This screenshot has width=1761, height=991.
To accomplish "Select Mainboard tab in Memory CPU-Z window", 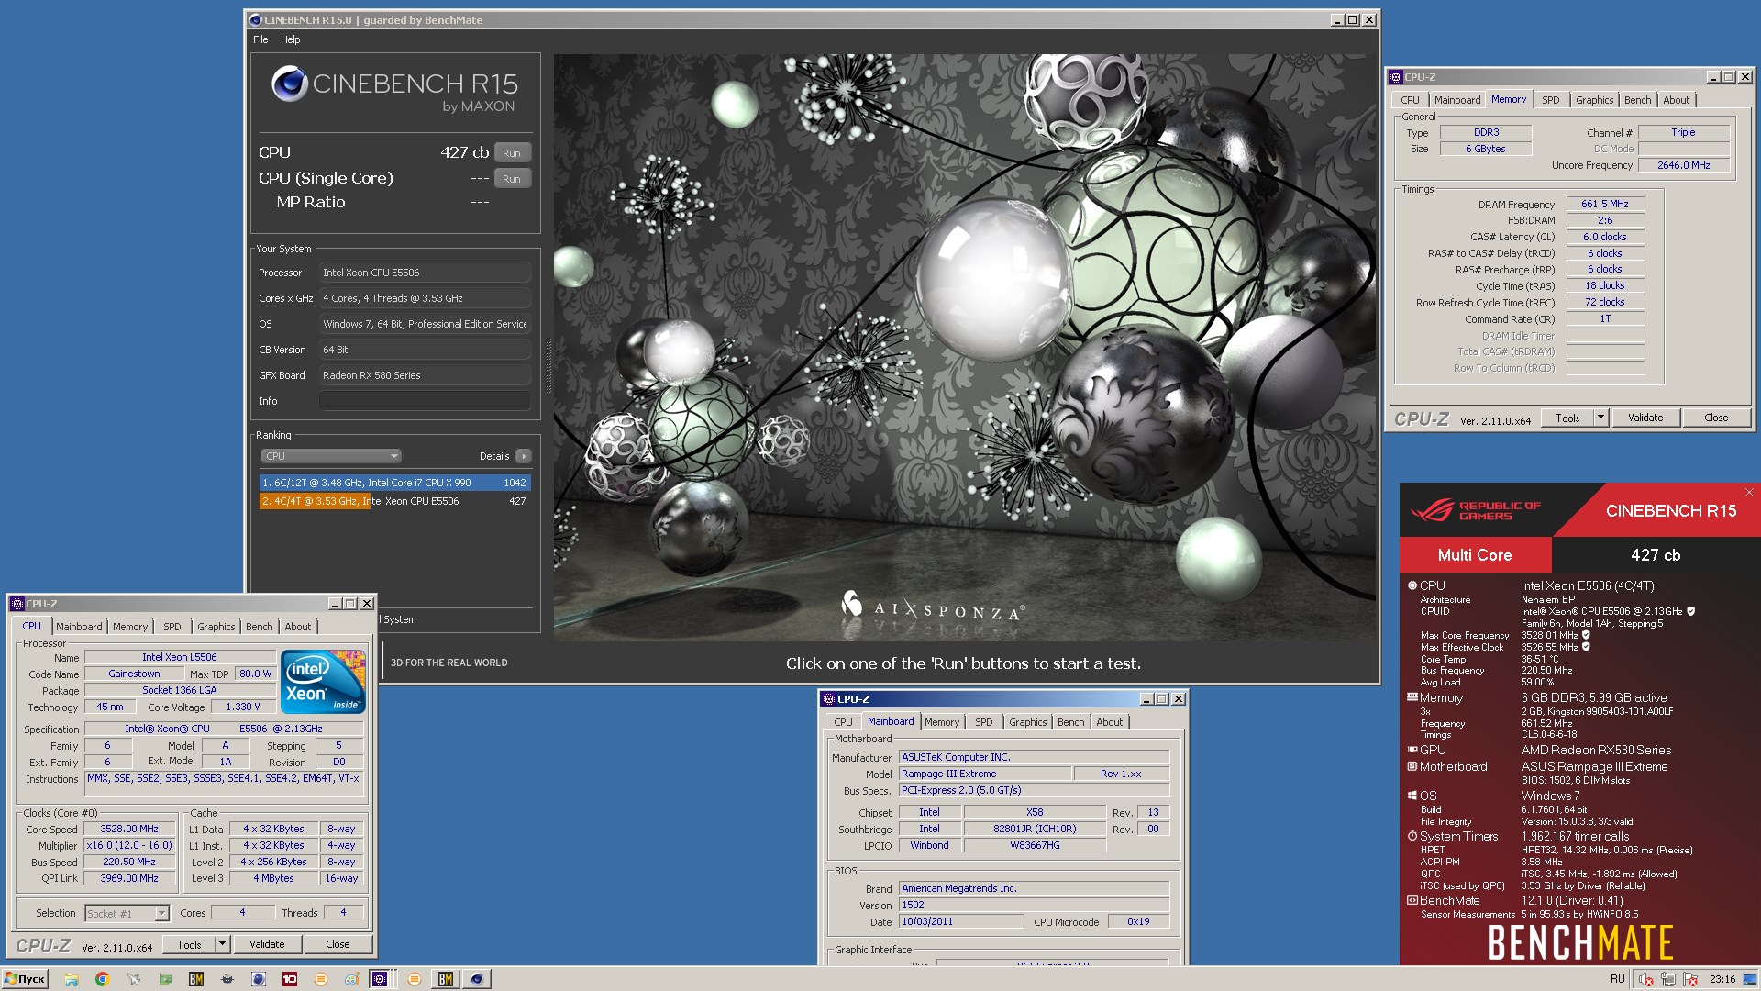I will [1456, 100].
